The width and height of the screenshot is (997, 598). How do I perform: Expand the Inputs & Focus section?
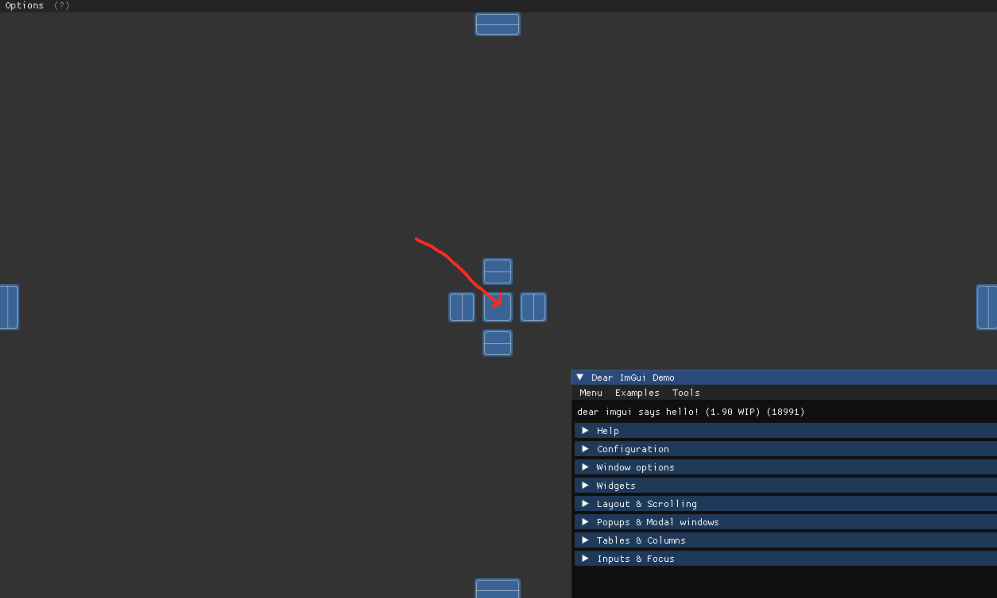click(x=635, y=558)
